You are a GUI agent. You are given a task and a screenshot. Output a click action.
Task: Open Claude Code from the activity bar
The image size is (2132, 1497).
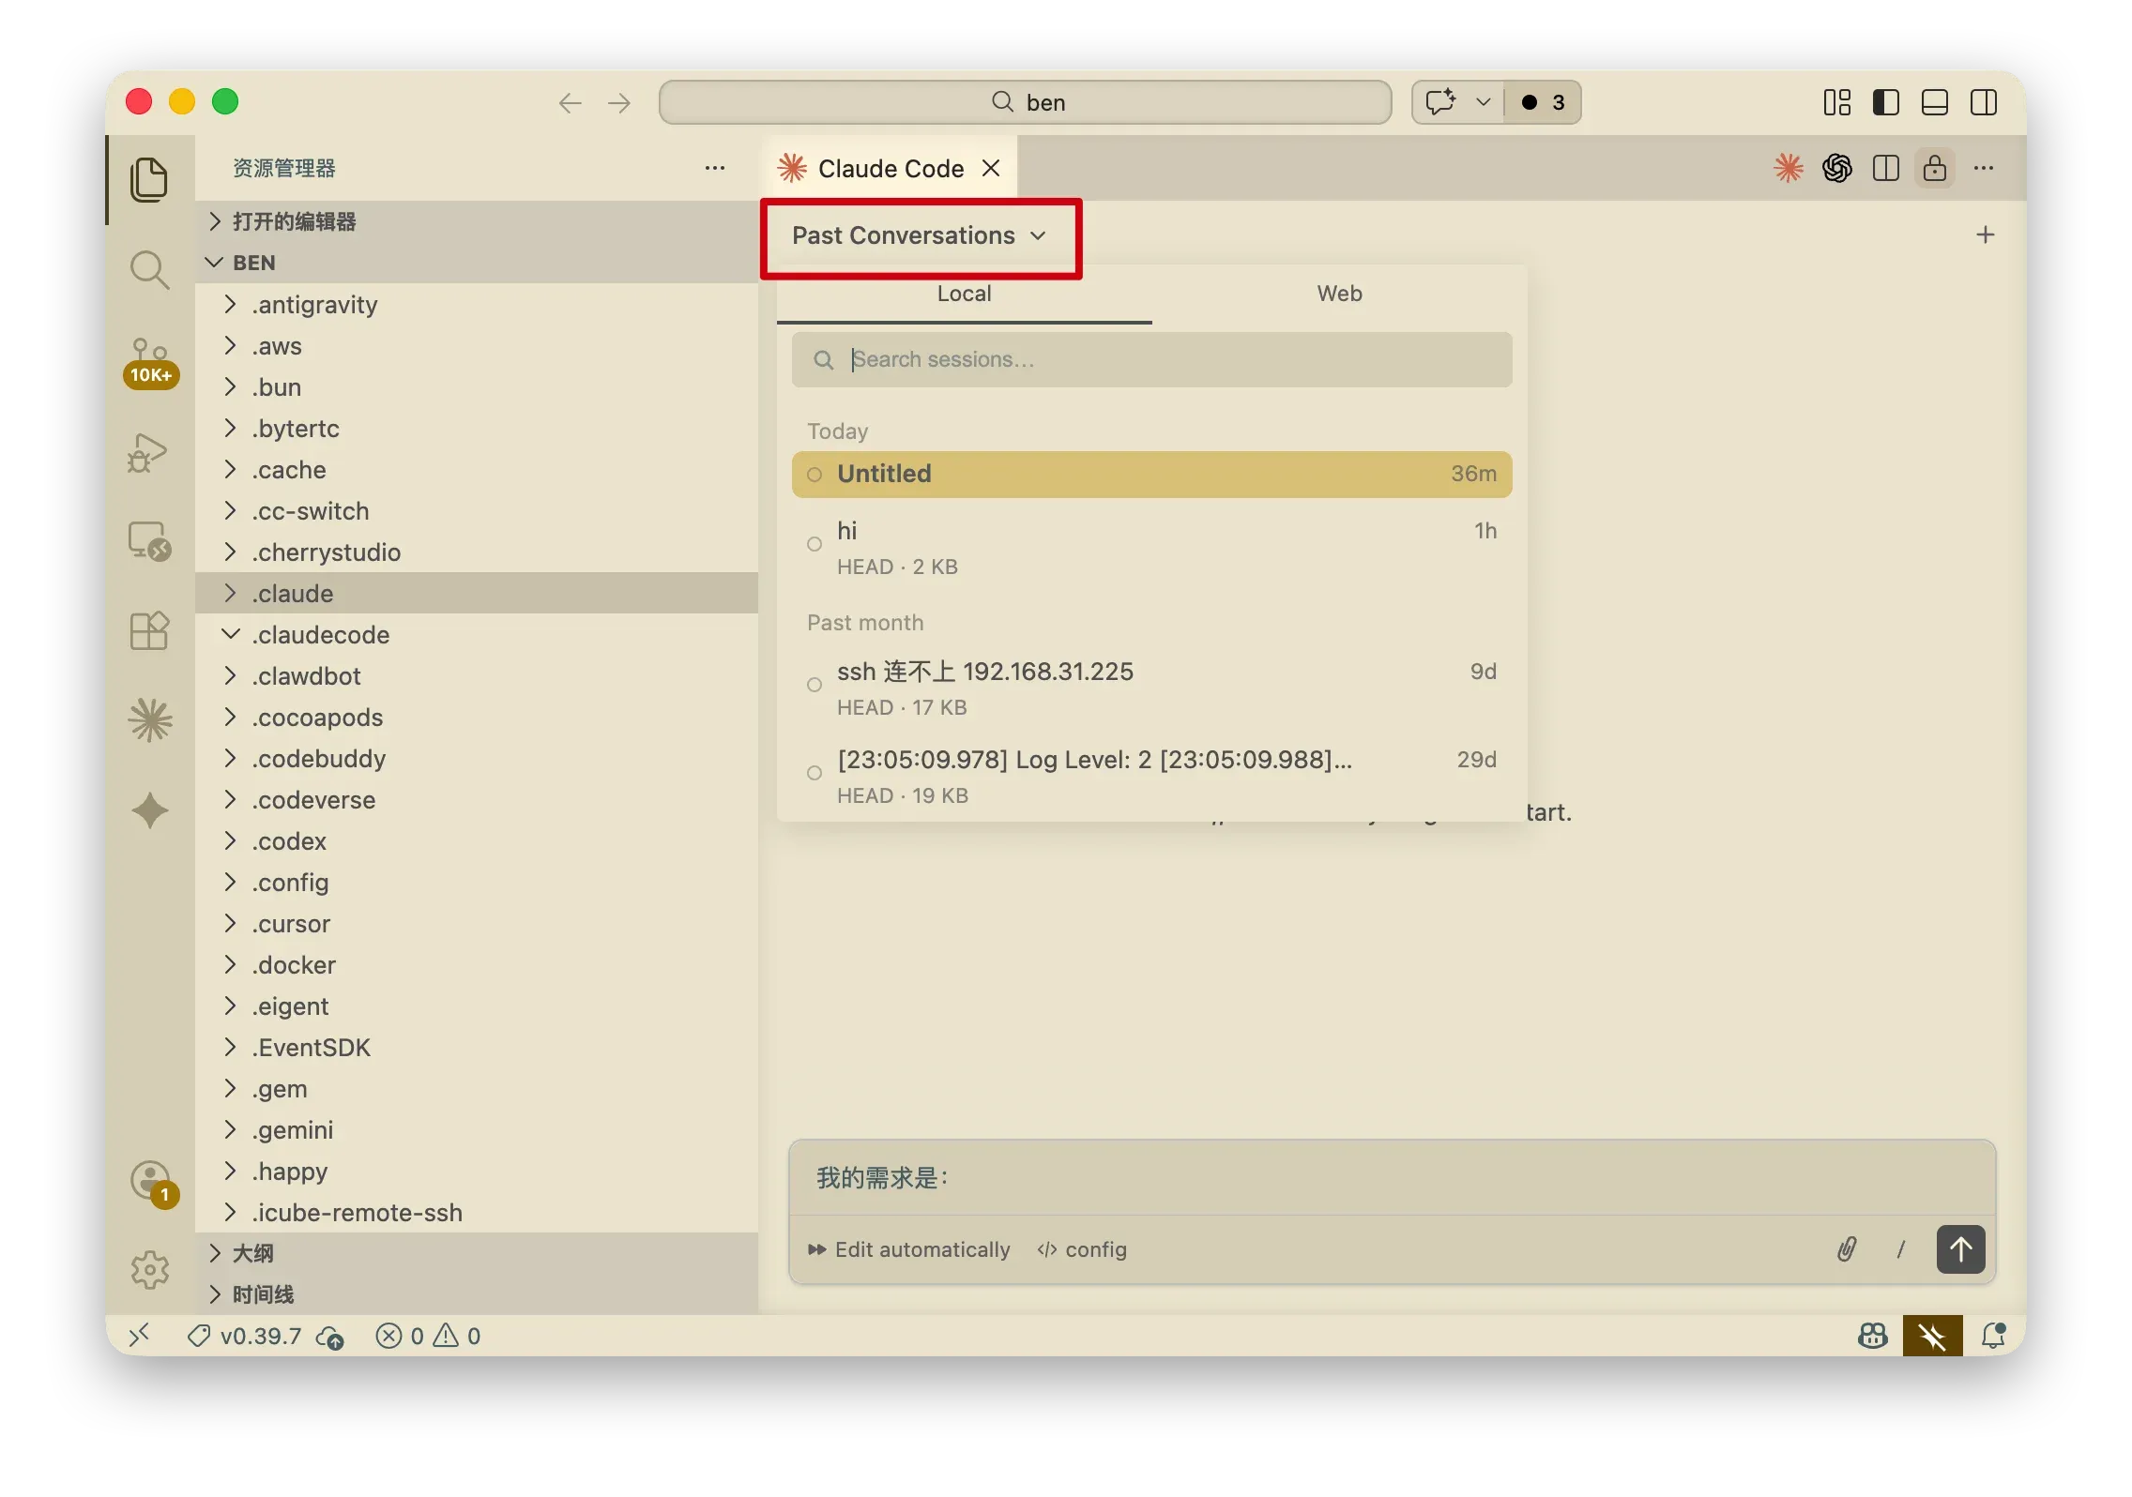[150, 720]
